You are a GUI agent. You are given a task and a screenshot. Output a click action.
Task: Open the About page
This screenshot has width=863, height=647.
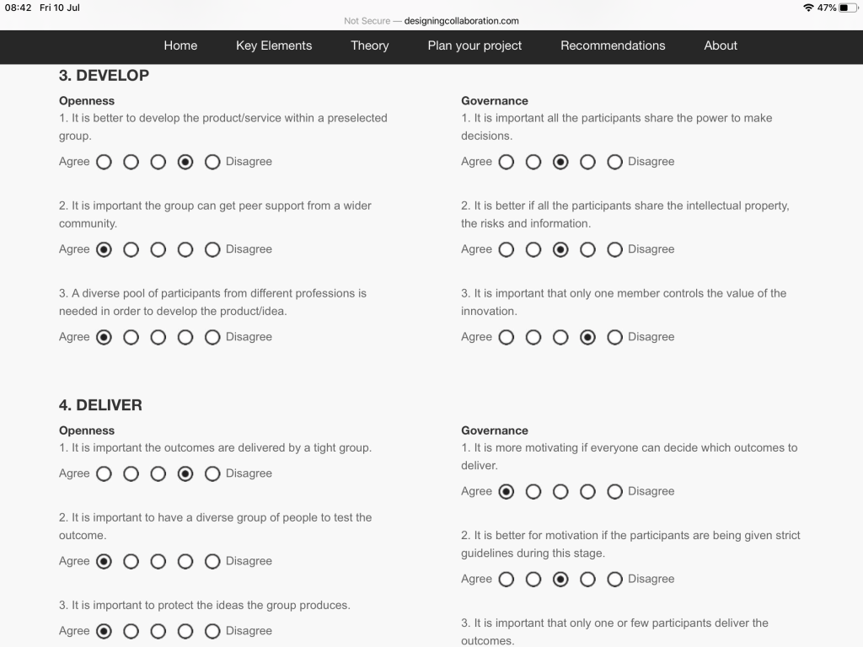pos(721,45)
